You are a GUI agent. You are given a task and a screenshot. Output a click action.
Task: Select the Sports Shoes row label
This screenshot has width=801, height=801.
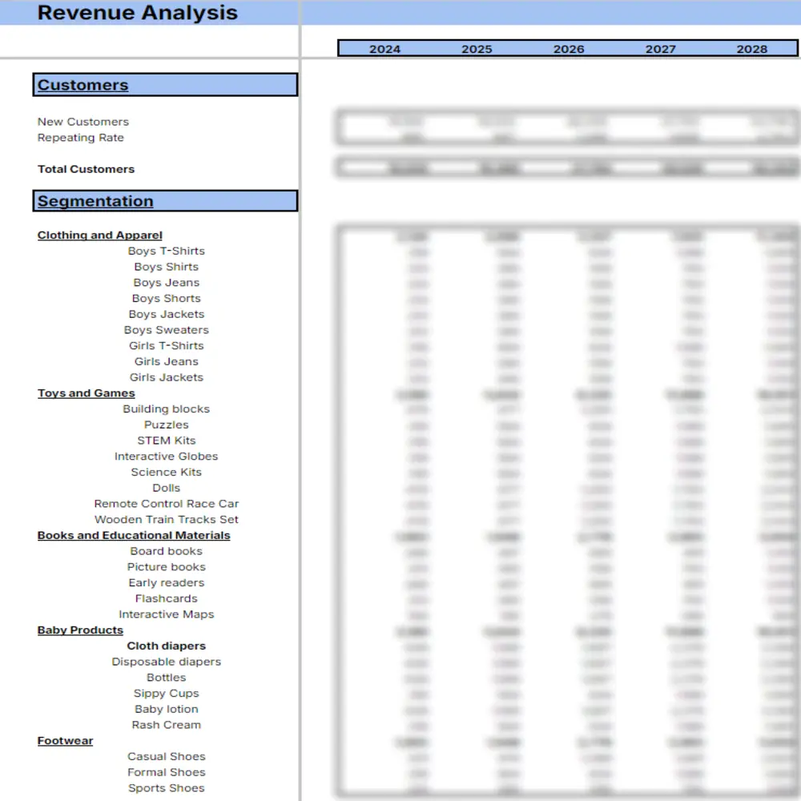click(166, 788)
